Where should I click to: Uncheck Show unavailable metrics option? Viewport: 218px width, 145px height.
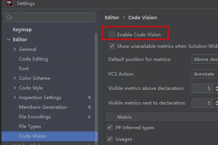112,46
